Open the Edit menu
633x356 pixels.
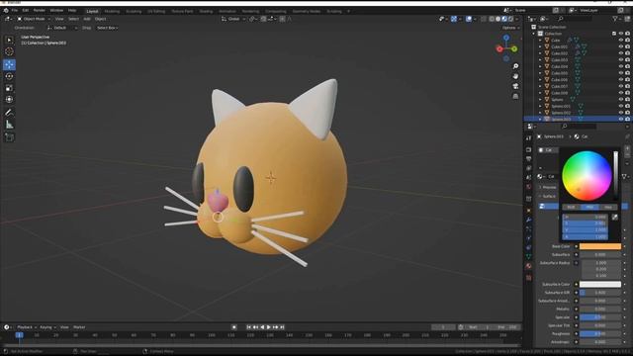click(26, 10)
